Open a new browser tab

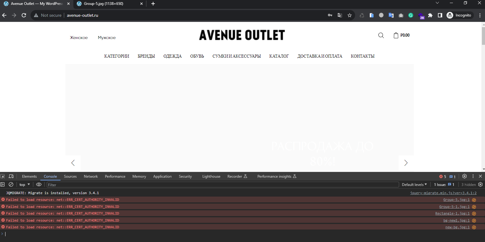coord(153,4)
